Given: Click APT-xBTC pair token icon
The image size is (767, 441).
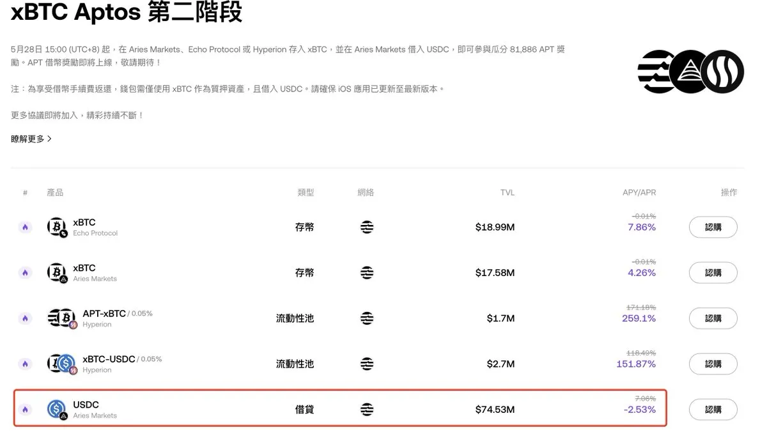Looking at the screenshot, I should point(62,318).
